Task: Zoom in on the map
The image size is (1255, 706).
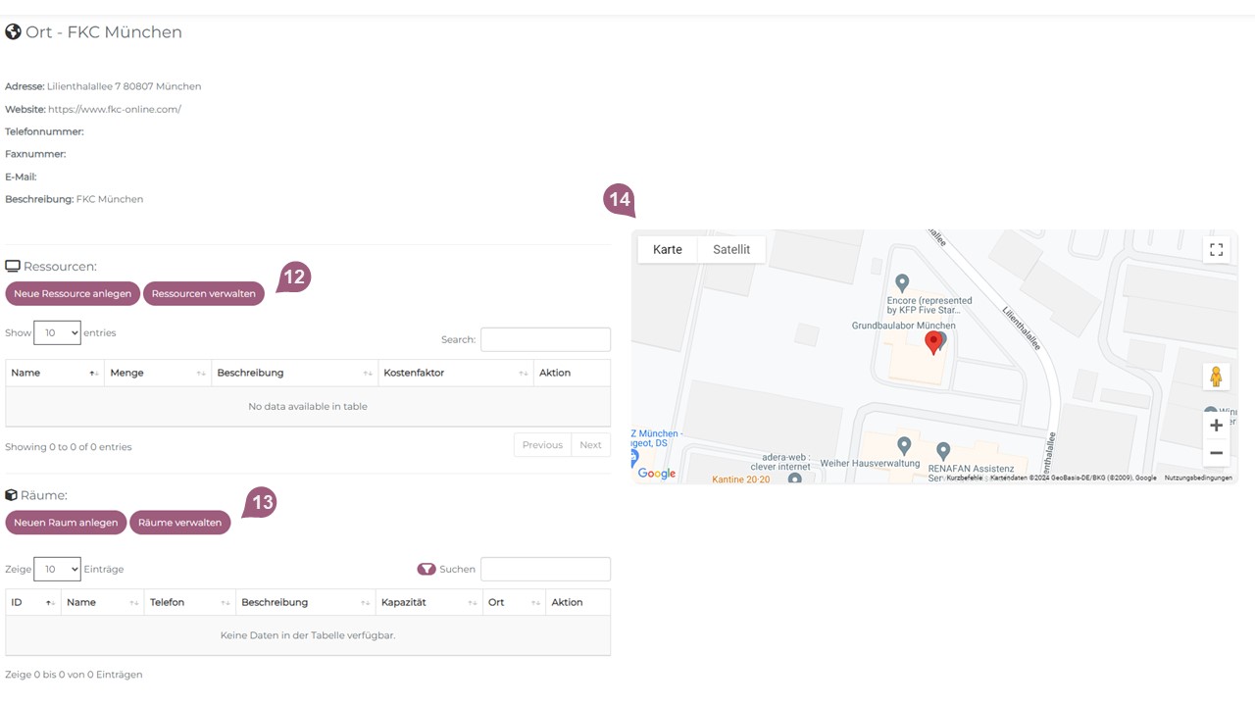Action: [x=1216, y=426]
